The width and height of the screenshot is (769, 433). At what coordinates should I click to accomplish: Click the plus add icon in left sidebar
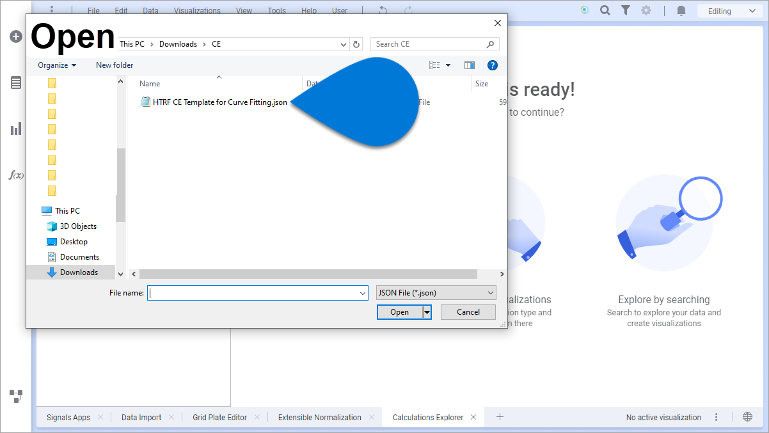click(x=16, y=37)
